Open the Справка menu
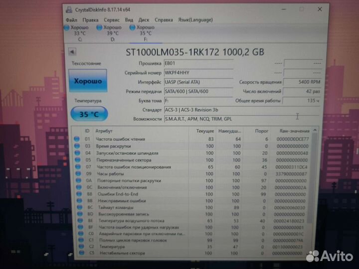Screen dimensions: 359x269 tap(164, 20)
